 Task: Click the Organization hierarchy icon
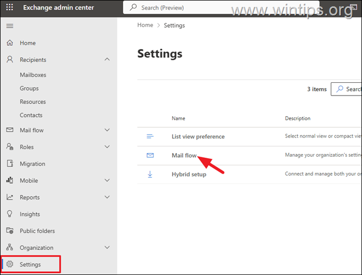point(10,247)
